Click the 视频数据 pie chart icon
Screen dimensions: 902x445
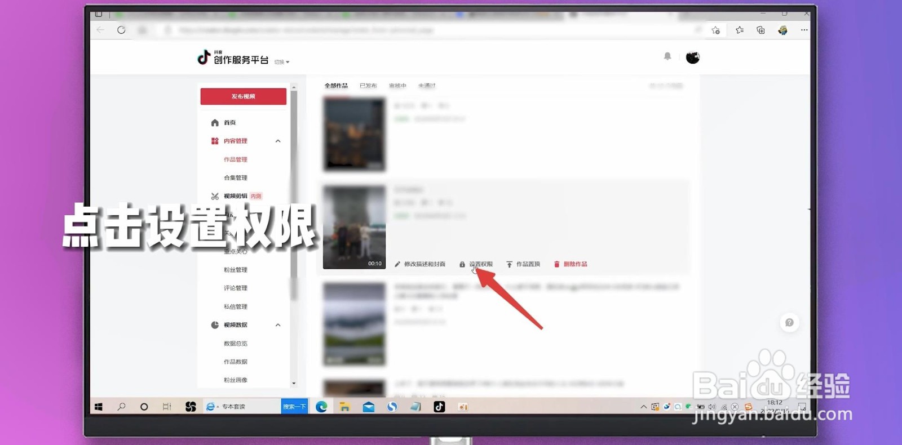point(215,325)
